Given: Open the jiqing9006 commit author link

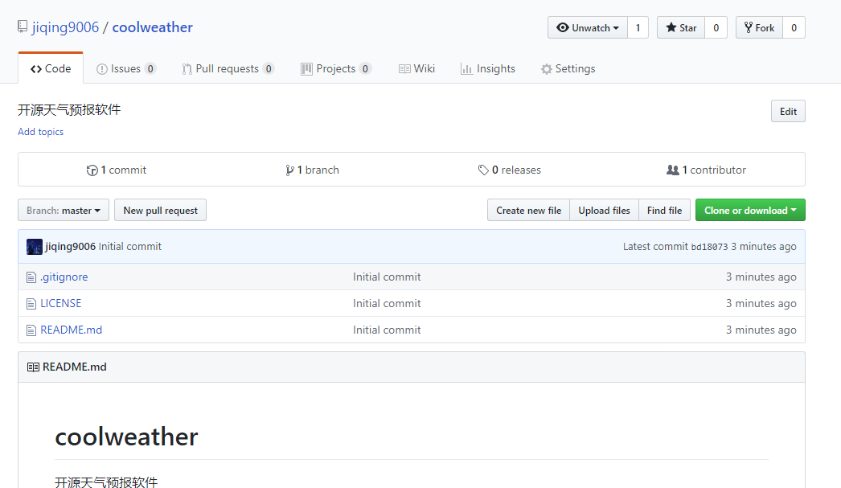Looking at the screenshot, I should pyautogui.click(x=70, y=247).
